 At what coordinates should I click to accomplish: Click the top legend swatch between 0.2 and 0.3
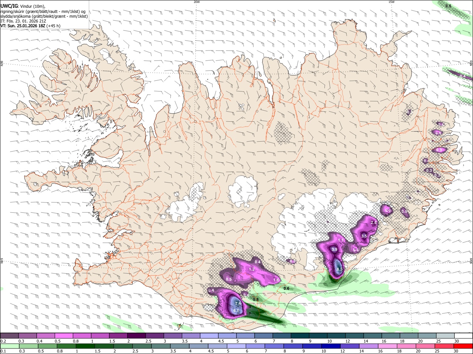(x=9, y=336)
